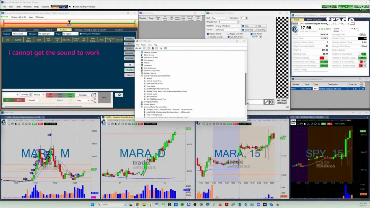Screen dimensions: 370x208
Task: Collapse Sound, video and game controllers node
Action: coord(140,76)
